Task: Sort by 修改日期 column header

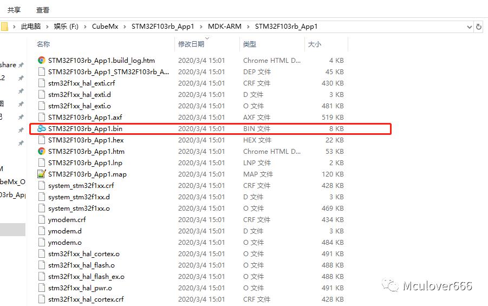Action: coord(191,44)
